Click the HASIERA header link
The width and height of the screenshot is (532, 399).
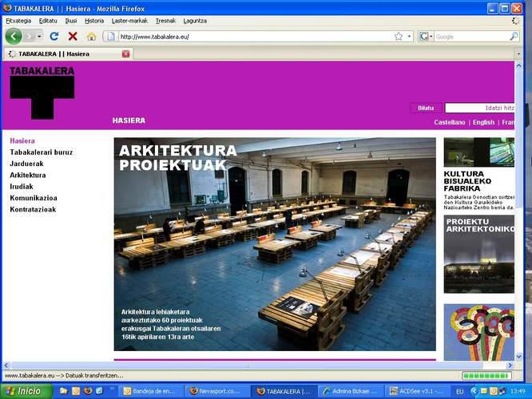click(x=129, y=120)
